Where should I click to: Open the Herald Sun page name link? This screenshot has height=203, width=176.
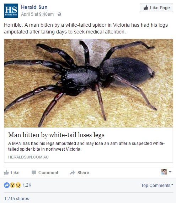34,7
